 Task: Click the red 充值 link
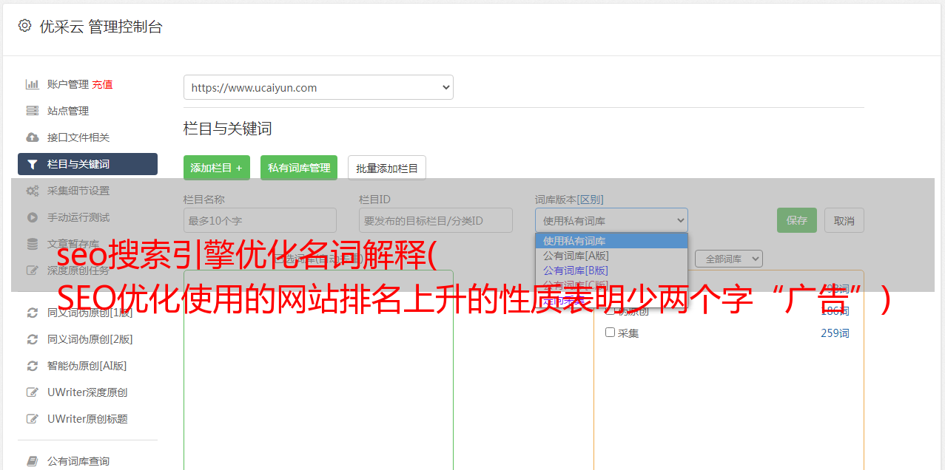click(102, 84)
